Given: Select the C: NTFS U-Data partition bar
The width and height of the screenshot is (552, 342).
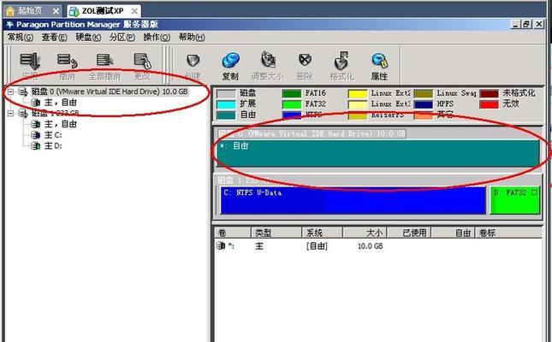Looking at the screenshot, I should pyautogui.click(x=353, y=200).
